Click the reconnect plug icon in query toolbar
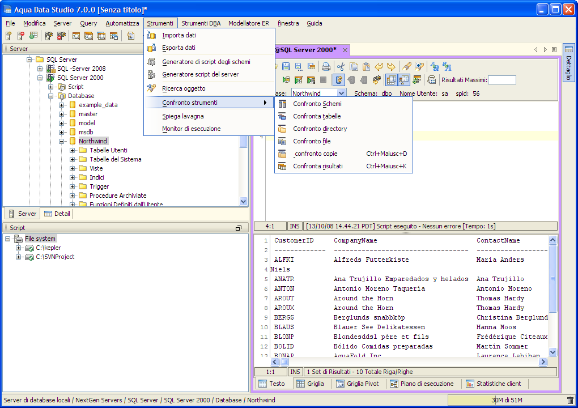 pyautogui.click(x=376, y=79)
